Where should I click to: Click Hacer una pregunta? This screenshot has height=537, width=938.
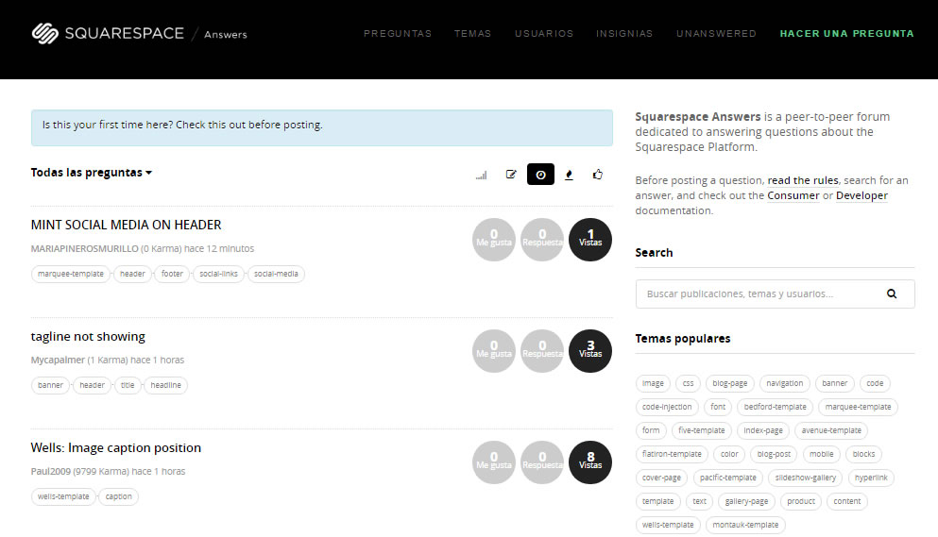pyautogui.click(x=846, y=33)
